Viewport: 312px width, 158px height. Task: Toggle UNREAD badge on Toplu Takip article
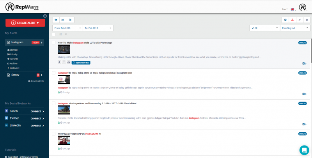point(303,73)
